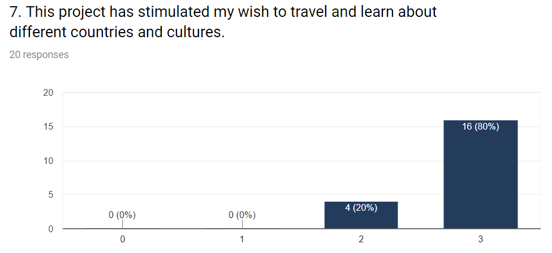Viewport: 552px width, 253px height.
Task: Click x-axis label 3
Action: coord(481,239)
